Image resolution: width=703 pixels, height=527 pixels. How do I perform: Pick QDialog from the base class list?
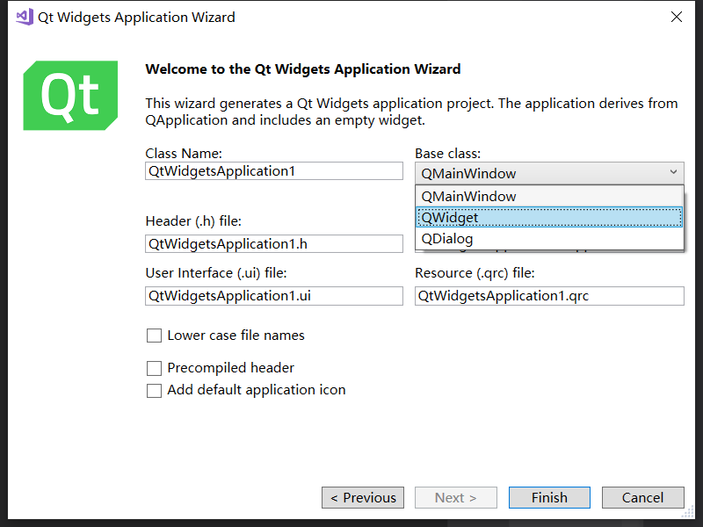[549, 238]
